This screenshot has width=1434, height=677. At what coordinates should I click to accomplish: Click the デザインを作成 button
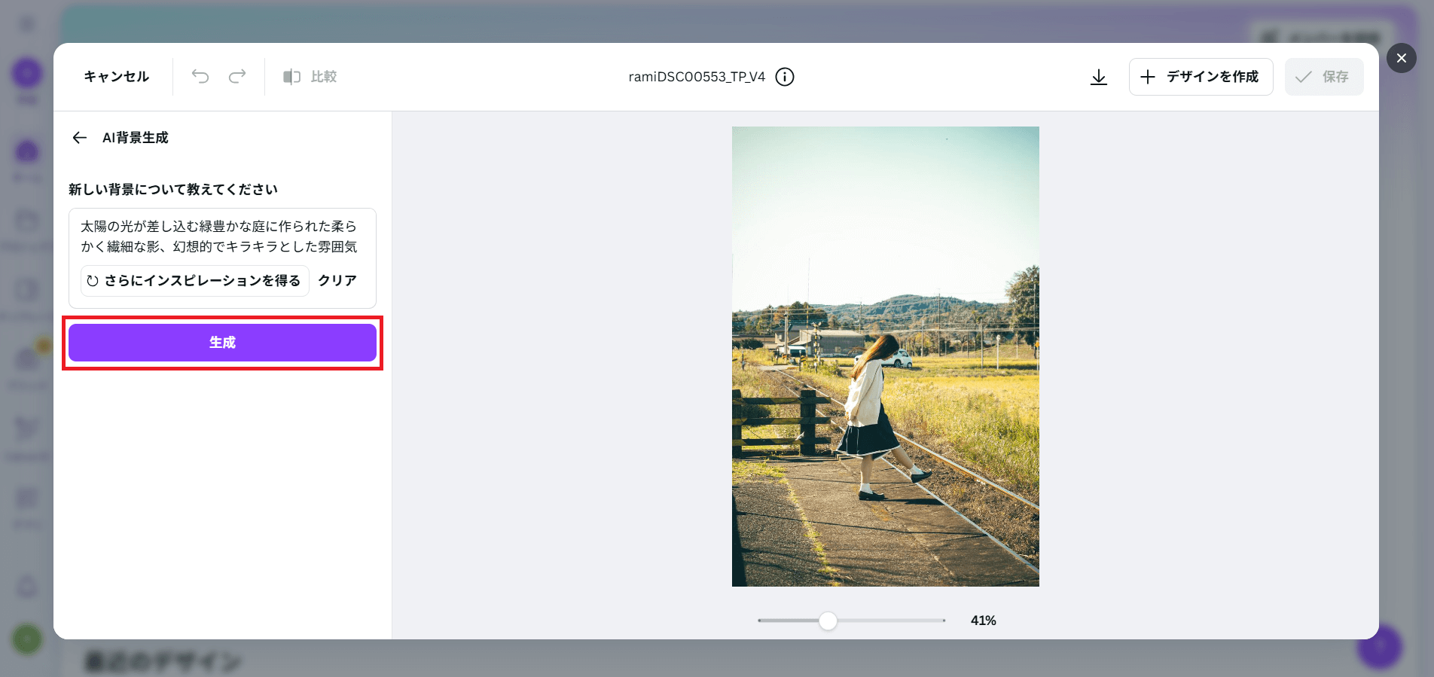tap(1201, 77)
